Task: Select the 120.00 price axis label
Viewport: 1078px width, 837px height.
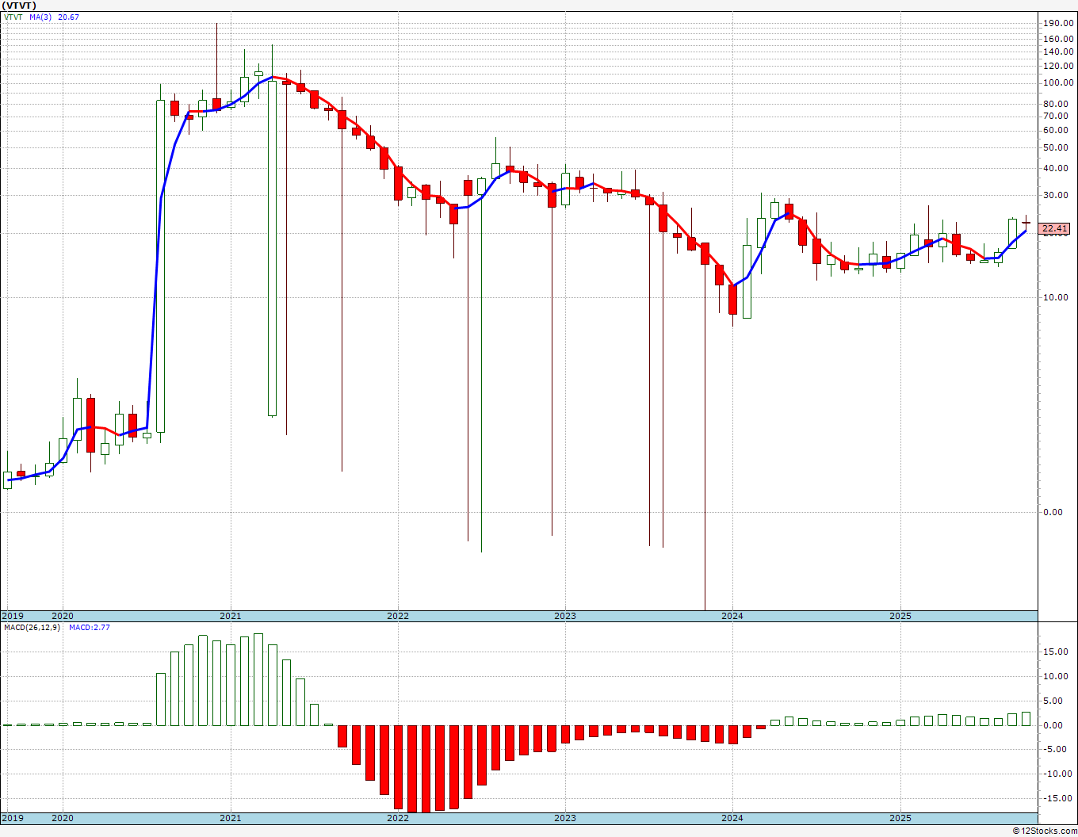Action: point(1058,66)
